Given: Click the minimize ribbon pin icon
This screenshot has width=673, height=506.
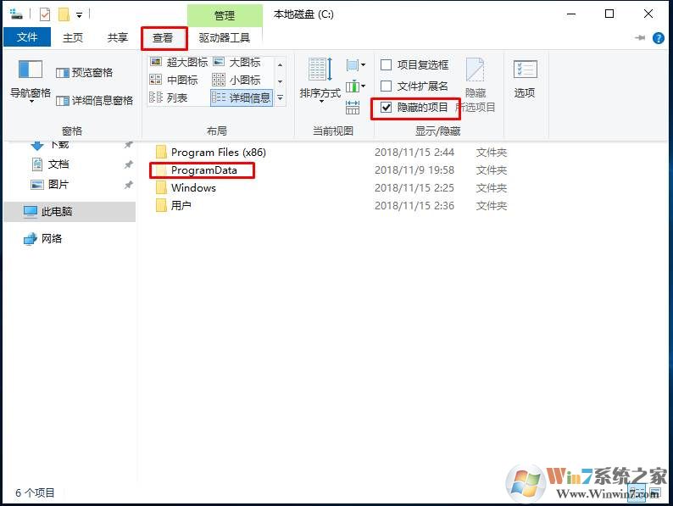Looking at the screenshot, I should (x=640, y=38).
